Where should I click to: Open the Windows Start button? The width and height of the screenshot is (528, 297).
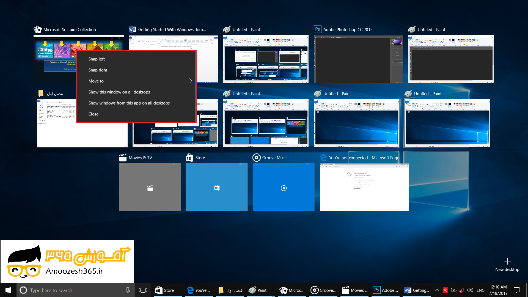[8, 290]
